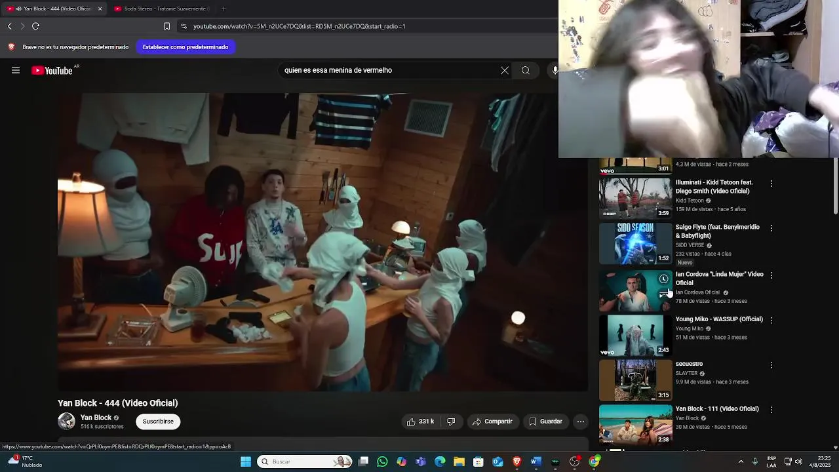Dislike the video with thumbs down
This screenshot has height=472, width=839.
point(451,422)
